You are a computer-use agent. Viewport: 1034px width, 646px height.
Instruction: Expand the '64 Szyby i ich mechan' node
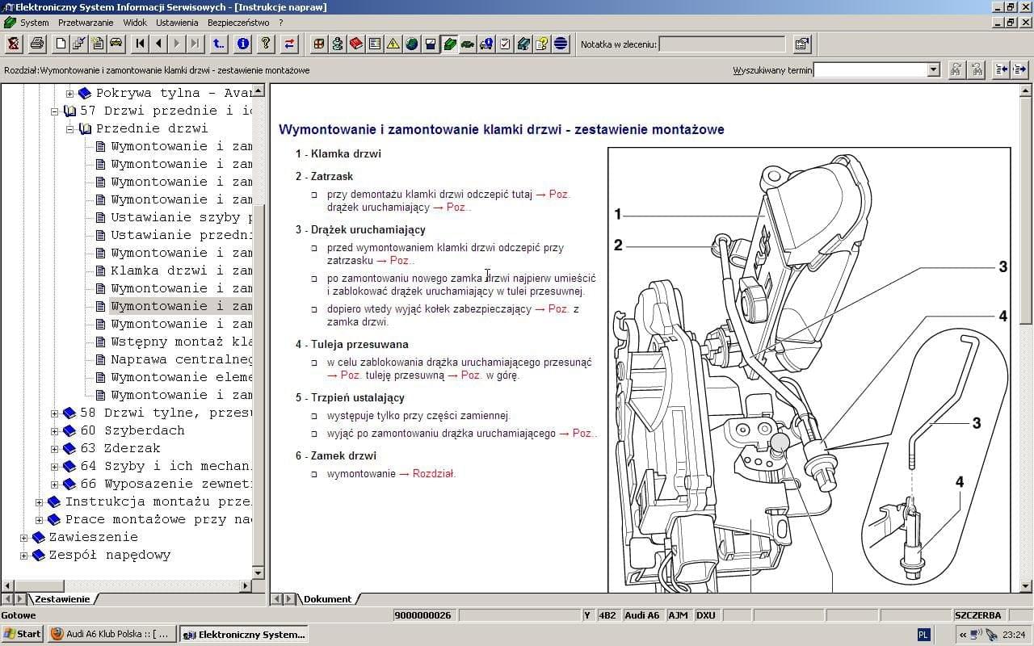point(55,467)
